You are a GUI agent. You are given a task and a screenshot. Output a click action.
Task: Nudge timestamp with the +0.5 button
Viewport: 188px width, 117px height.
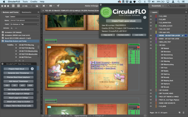30,85
